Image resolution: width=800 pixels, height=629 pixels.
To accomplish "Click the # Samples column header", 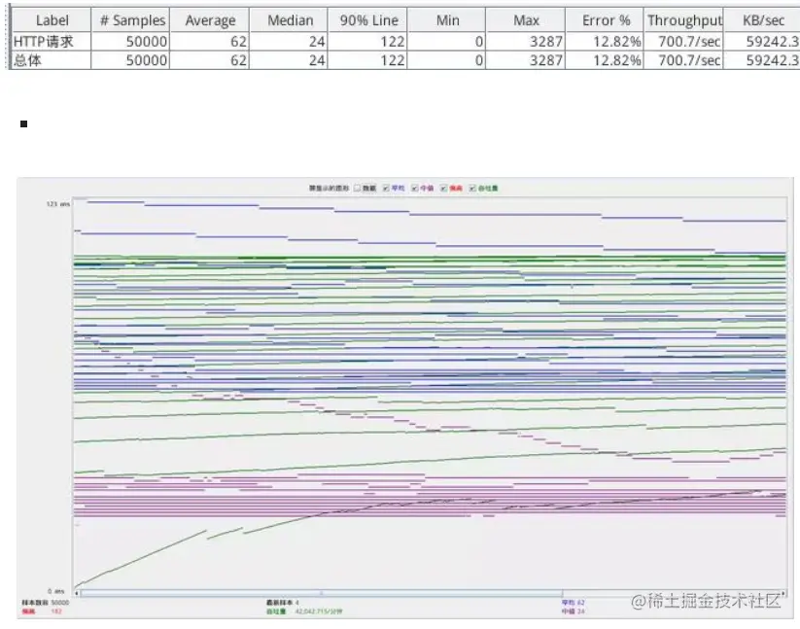I will 131,20.
